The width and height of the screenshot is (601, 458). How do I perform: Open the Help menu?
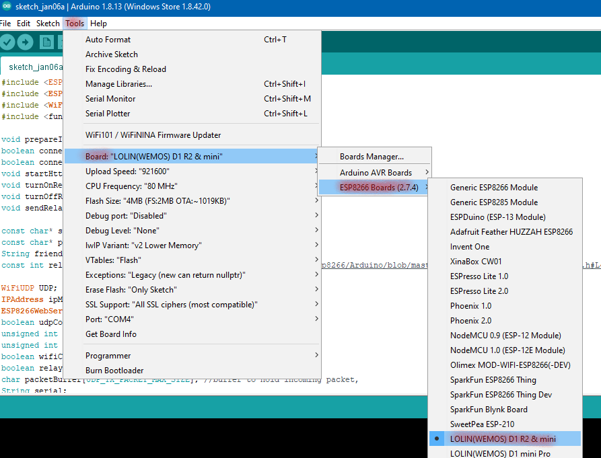tap(98, 24)
